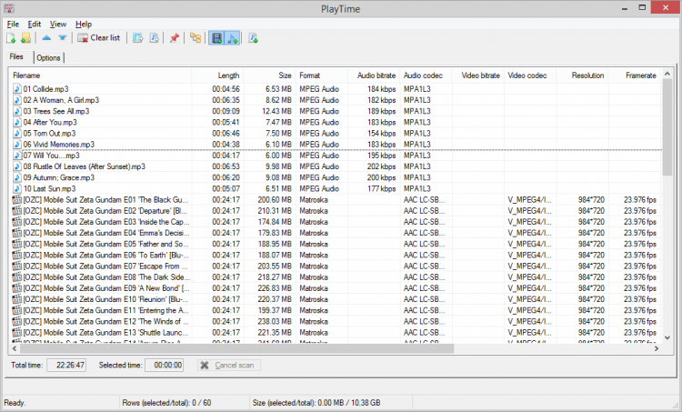Click the horizontal scrollbar right arrow

657,348
